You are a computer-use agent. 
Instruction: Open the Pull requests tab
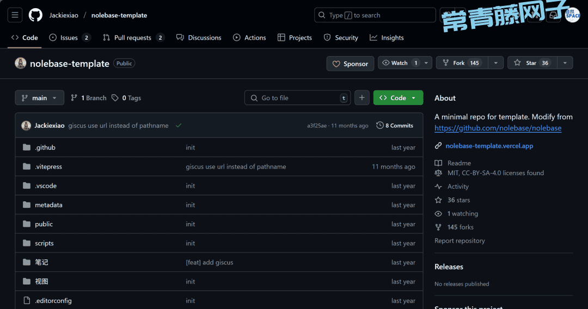[x=133, y=38]
